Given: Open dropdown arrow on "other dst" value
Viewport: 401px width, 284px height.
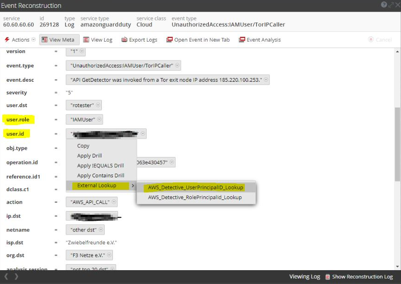Looking at the screenshot, I should [x=101, y=230].
